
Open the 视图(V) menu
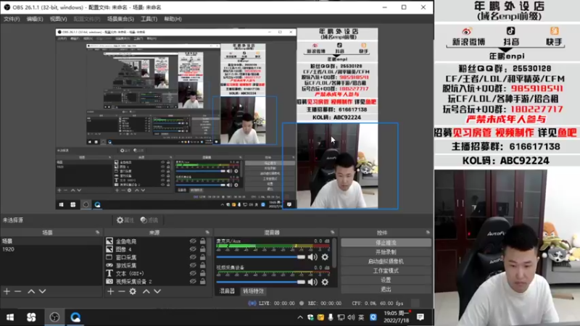pyautogui.click(x=59, y=19)
